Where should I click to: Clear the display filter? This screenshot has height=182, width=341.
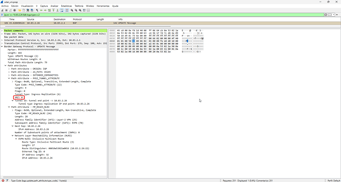coord(326,15)
